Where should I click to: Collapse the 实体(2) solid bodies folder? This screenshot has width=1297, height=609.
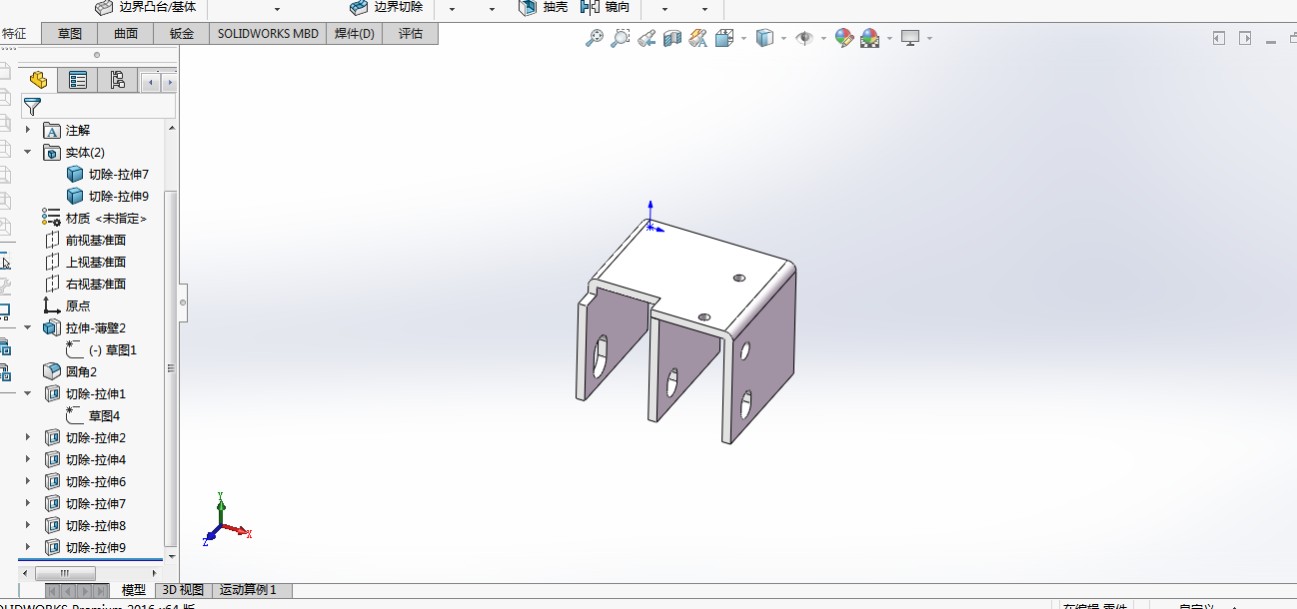tap(28, 152)
